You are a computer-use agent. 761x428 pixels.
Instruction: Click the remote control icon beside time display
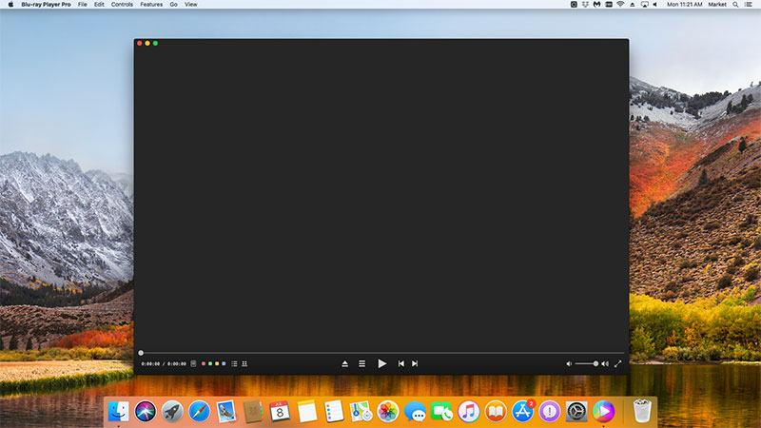[193, 363]
